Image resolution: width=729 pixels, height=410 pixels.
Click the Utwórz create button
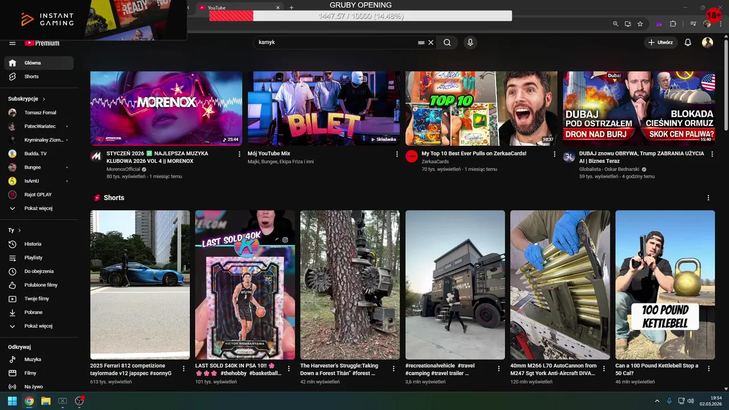tap(661, 42)
